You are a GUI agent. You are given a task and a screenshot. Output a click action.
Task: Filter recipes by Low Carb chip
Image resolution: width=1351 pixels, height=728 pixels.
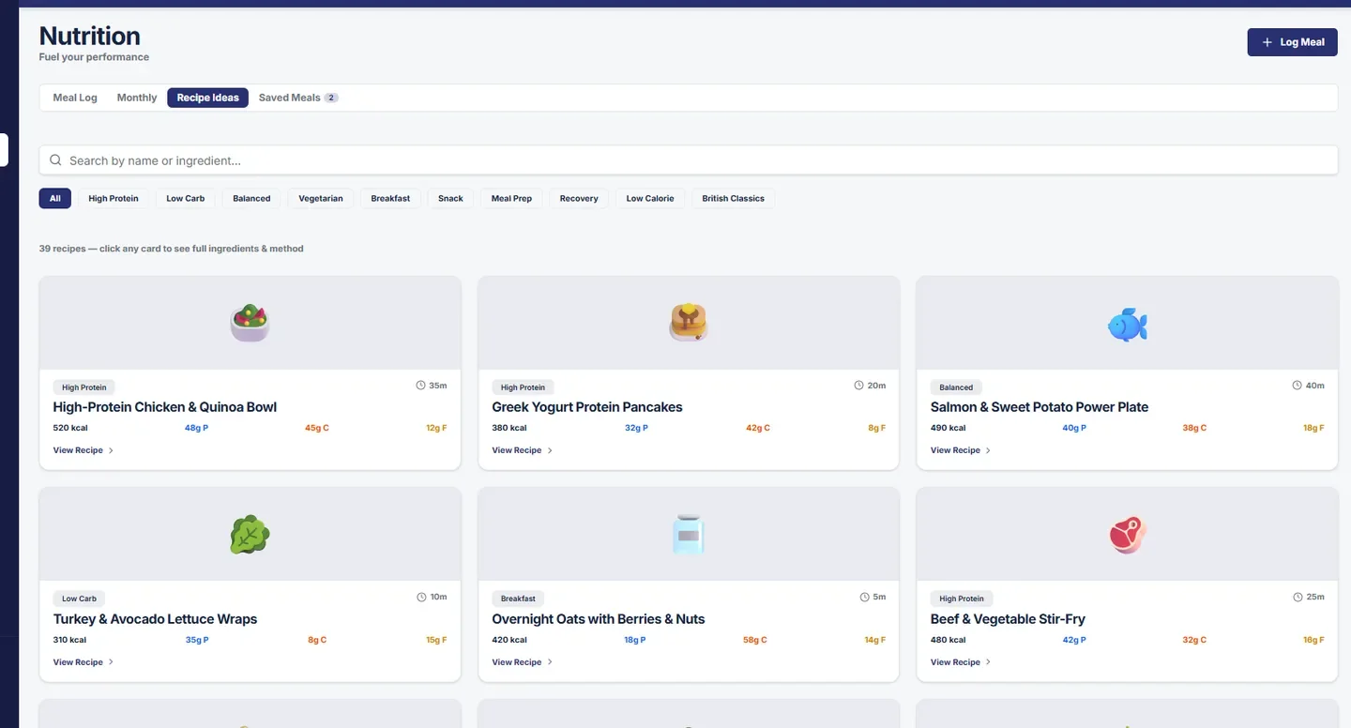(x=186, y=198)
